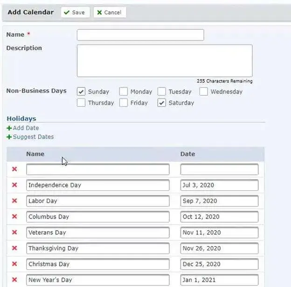This screenshot has width=291, height=287.
Task: Edit the Nov 11, 2020 date field
Action: coord(219,233)
